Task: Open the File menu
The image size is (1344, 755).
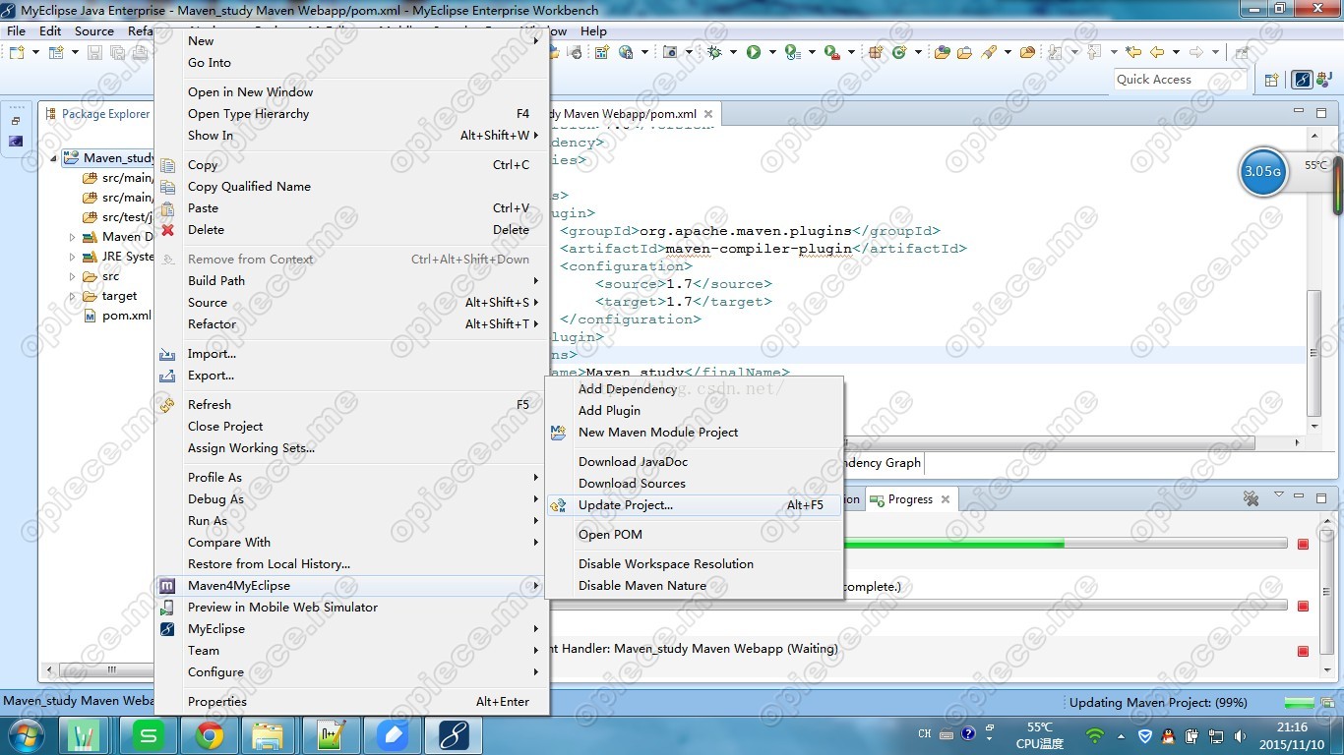Action: coord(17,30)
